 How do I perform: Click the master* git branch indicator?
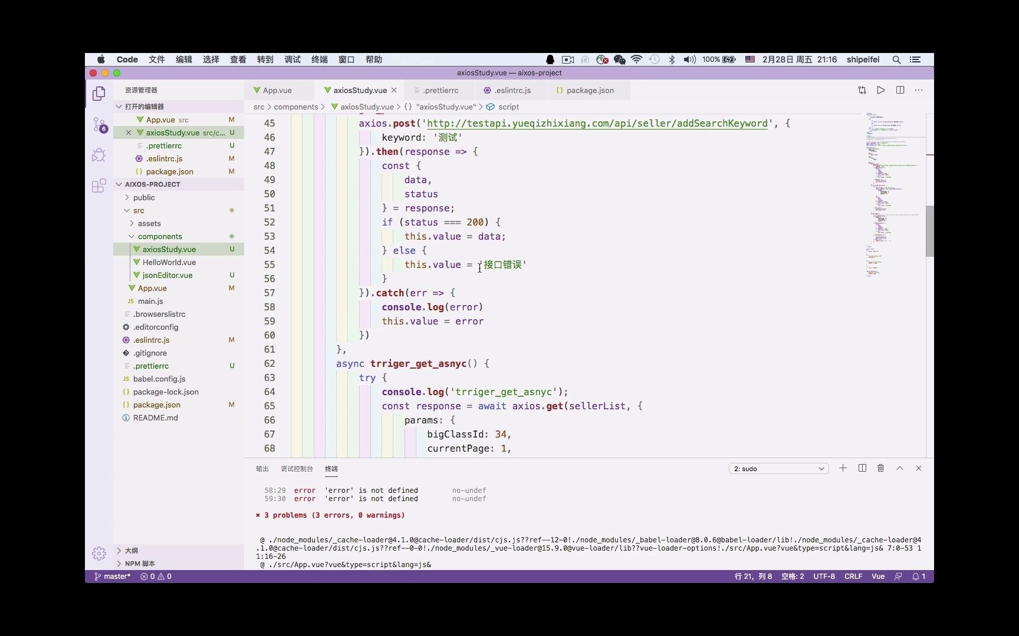[113, 577]
